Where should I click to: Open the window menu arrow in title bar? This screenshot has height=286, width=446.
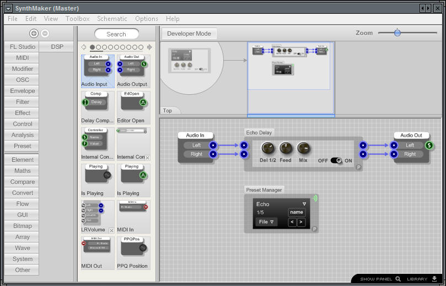tap(8, 8)
